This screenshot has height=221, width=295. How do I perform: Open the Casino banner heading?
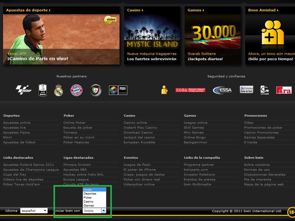coord(135,10)
